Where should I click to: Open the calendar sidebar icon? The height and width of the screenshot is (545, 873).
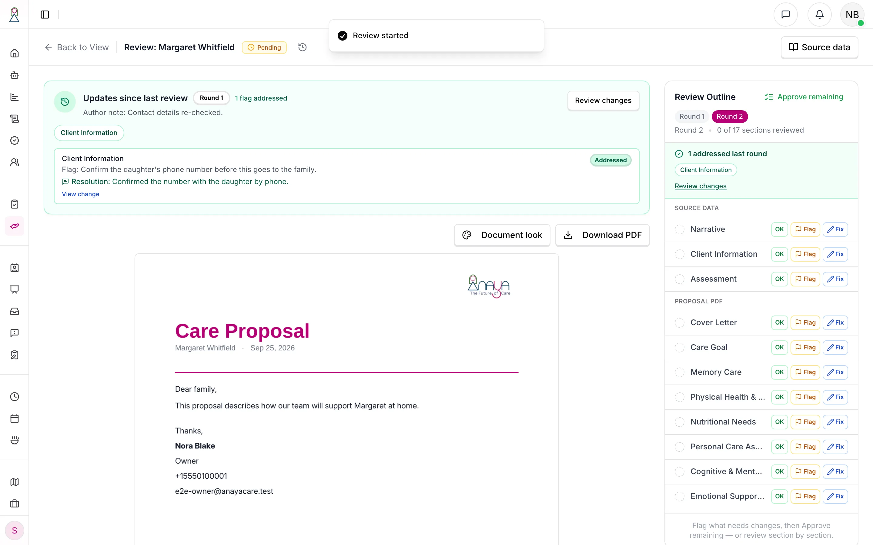click(15, 418)
